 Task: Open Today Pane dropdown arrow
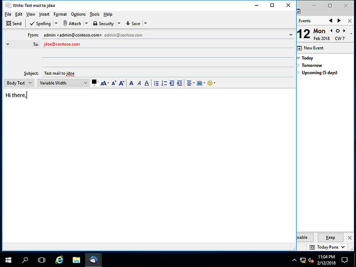[343, 247]
